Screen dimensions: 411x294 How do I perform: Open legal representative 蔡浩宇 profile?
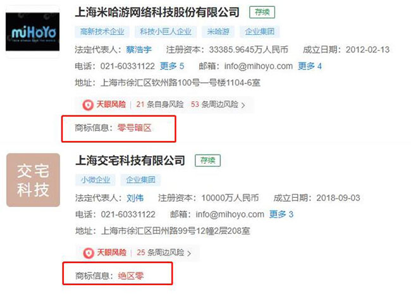click(138, 49)
